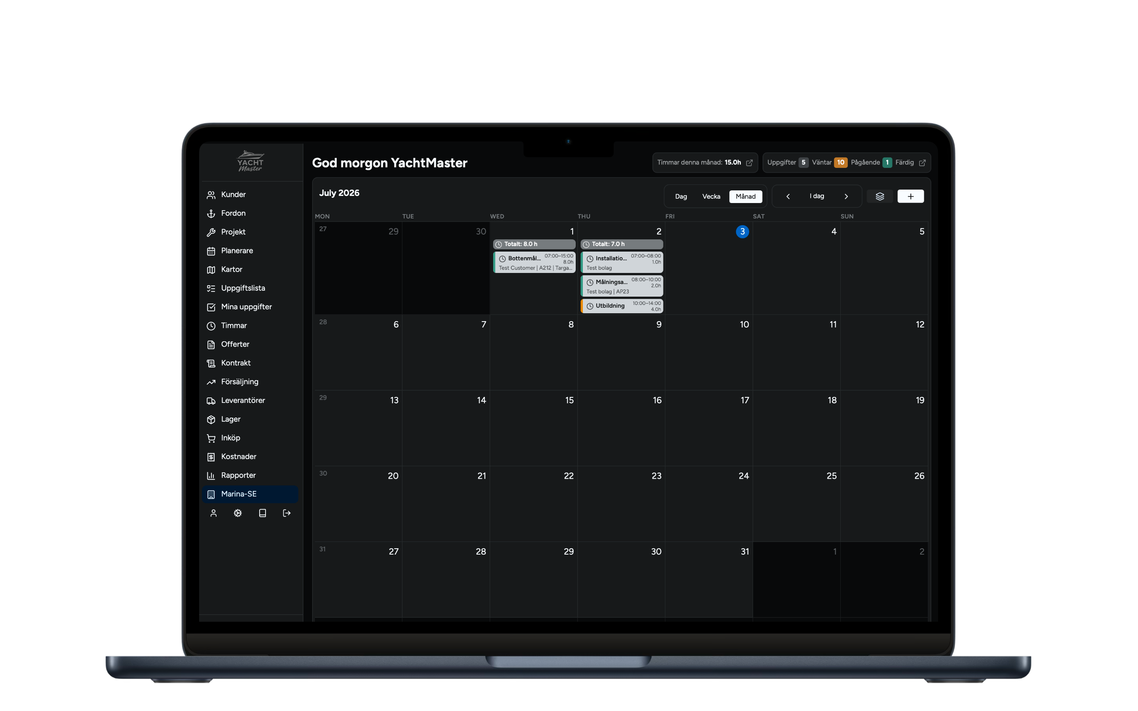The height and width of the screenshot is (711, 1138).
Task: Select the Månad view tab
Action: tap(745, 197)
